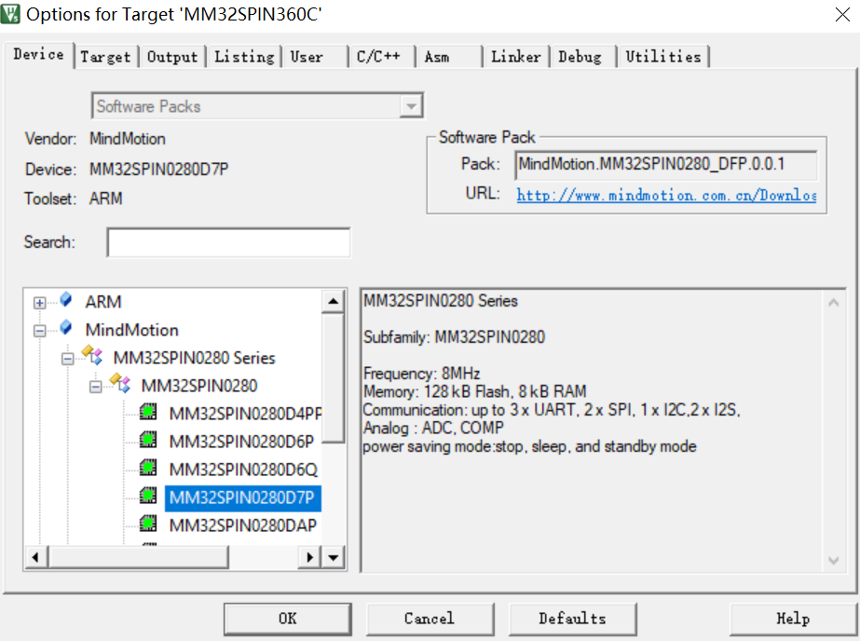Select device MM32SPIN0280D6P
Screen dimensions: 860x641
[241, 442]
